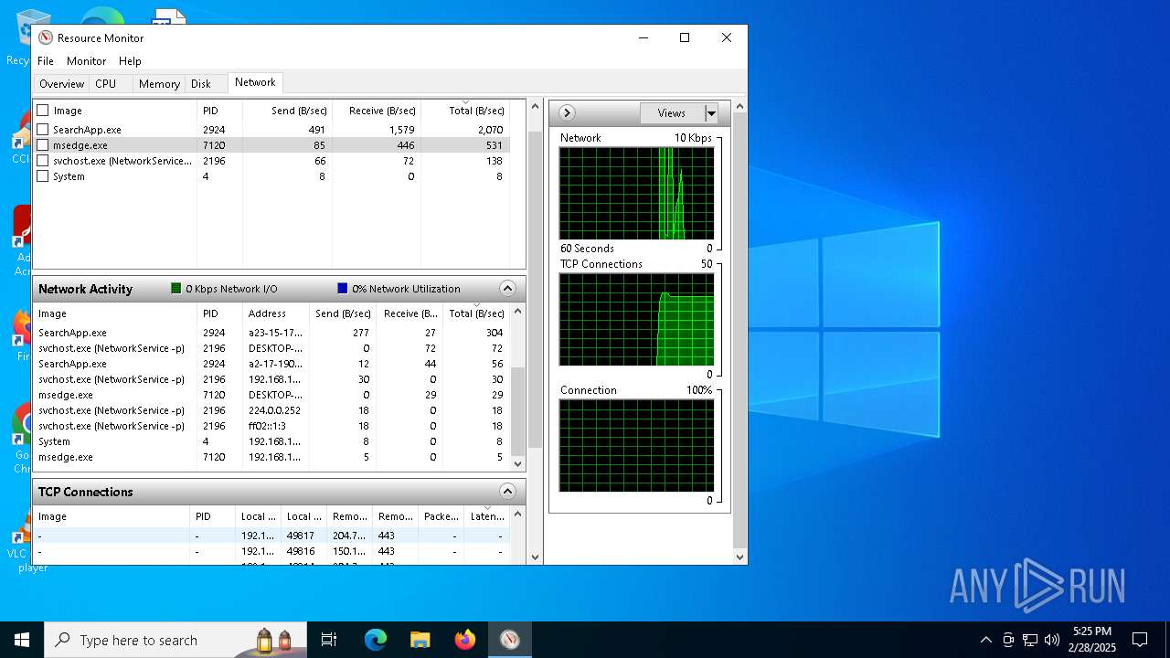The width and height of the screenshot is (1170, 658).
Task: Sort TCP Connections by Latency column
Action: tap(487, 516)
